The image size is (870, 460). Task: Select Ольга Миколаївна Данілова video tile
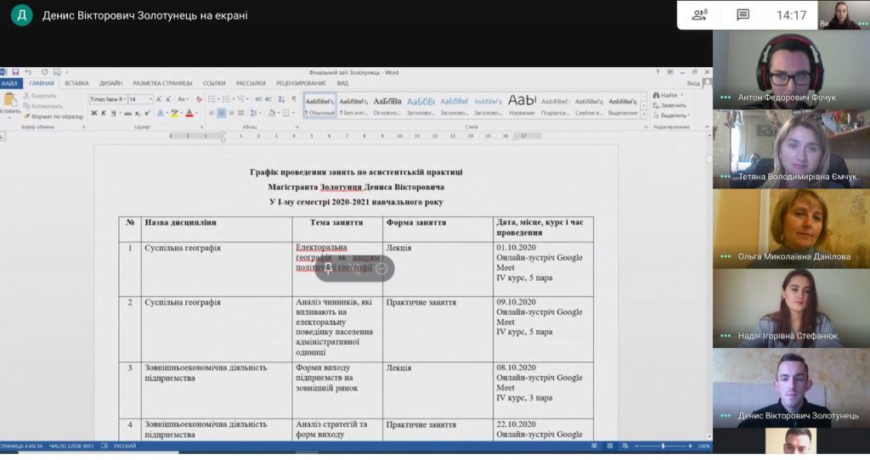tap(791, 228)
